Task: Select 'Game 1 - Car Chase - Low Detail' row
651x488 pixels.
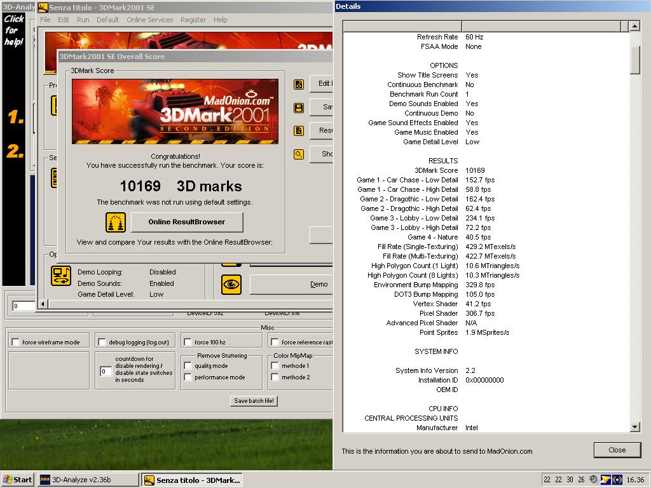Action: coord(486,180)
